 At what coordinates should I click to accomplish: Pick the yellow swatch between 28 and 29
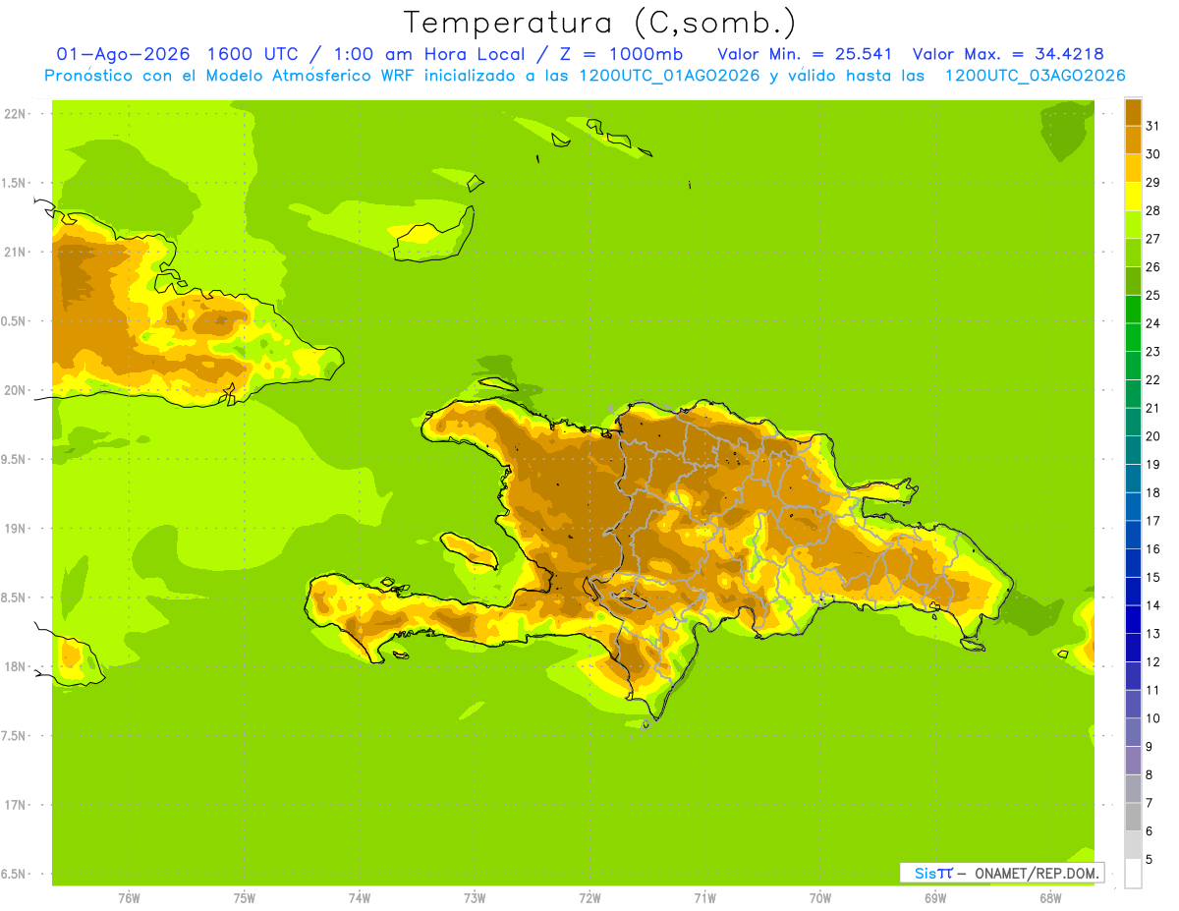pos(1133,197)
